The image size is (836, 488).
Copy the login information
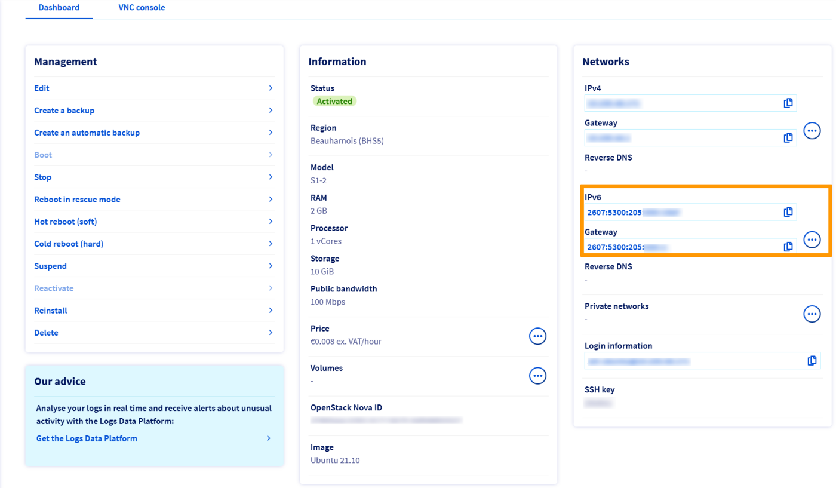pyautogui.click(x=812, y=361)
